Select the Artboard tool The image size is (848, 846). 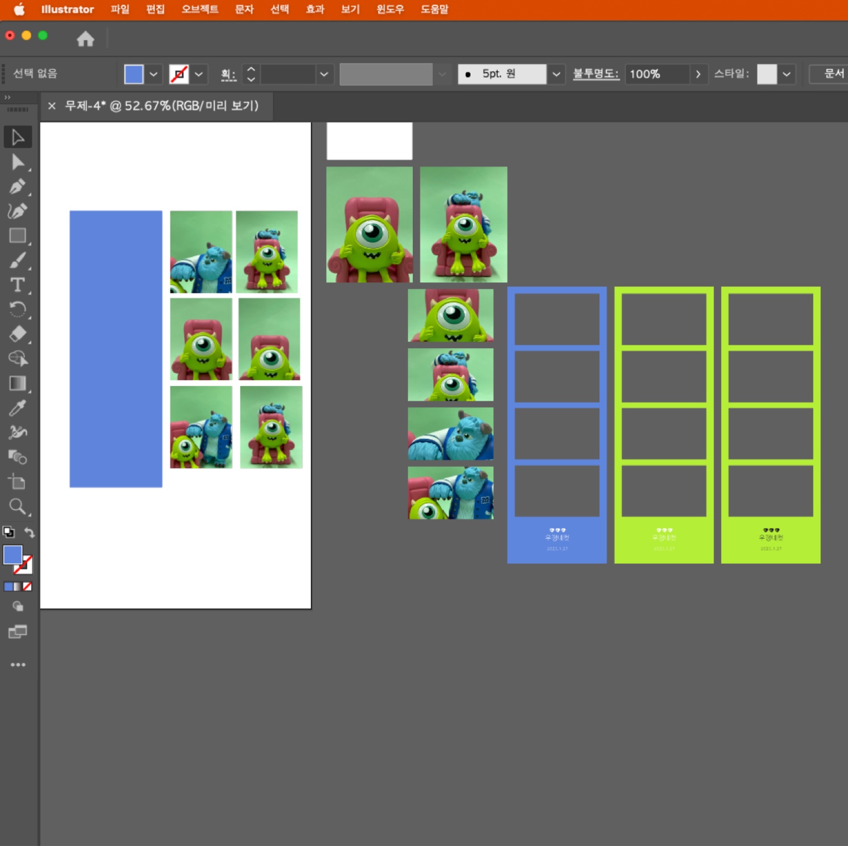pos(18,482)
